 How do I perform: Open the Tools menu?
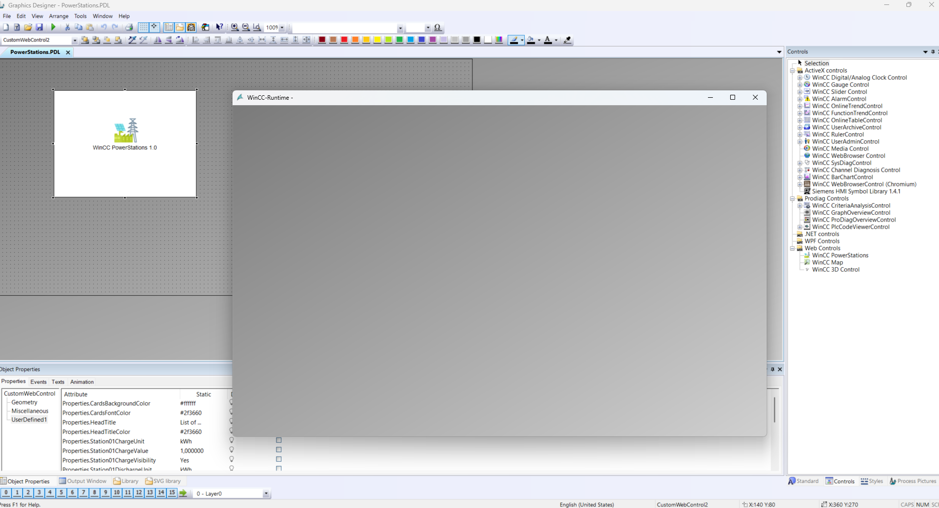tap(80, 16)
